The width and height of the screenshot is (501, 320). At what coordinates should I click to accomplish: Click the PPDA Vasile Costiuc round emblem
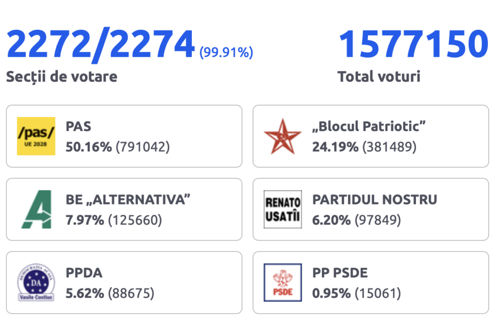click(36, 283)
